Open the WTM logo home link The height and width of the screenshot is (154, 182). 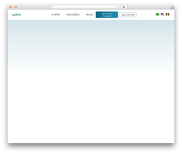pos(16,15)
